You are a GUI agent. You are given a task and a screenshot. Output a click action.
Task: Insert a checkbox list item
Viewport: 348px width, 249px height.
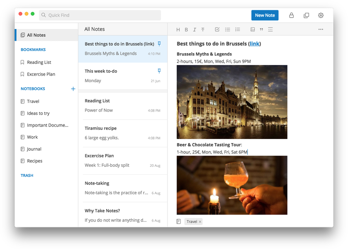tap(217, 29)
